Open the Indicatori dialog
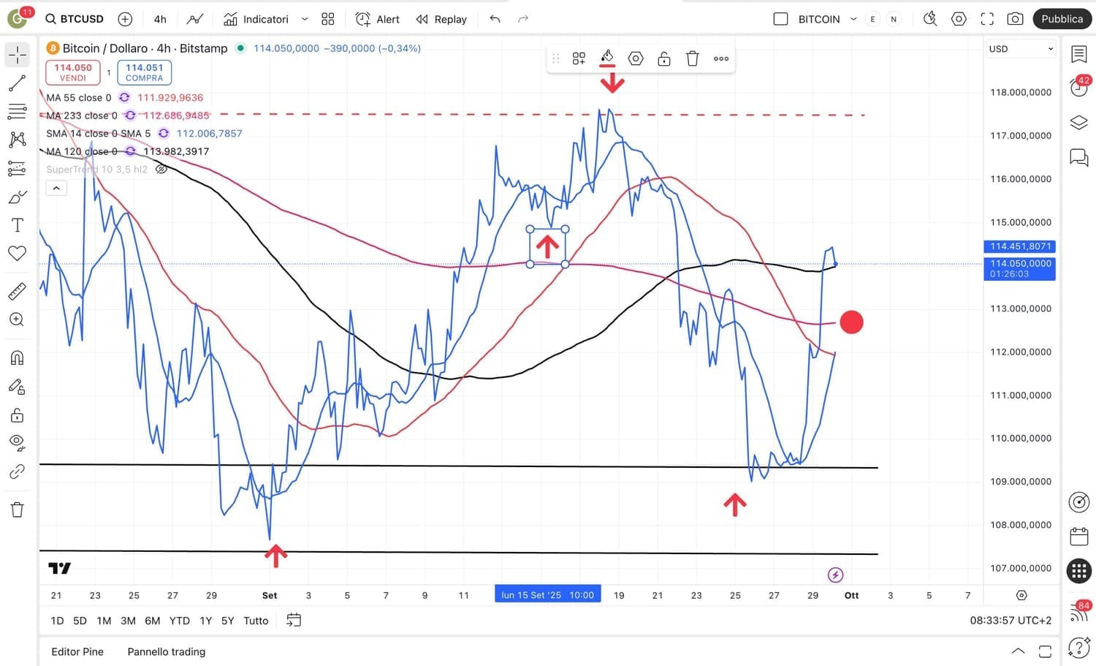This screenshot has height=666, width=1096. click(256, 19)
